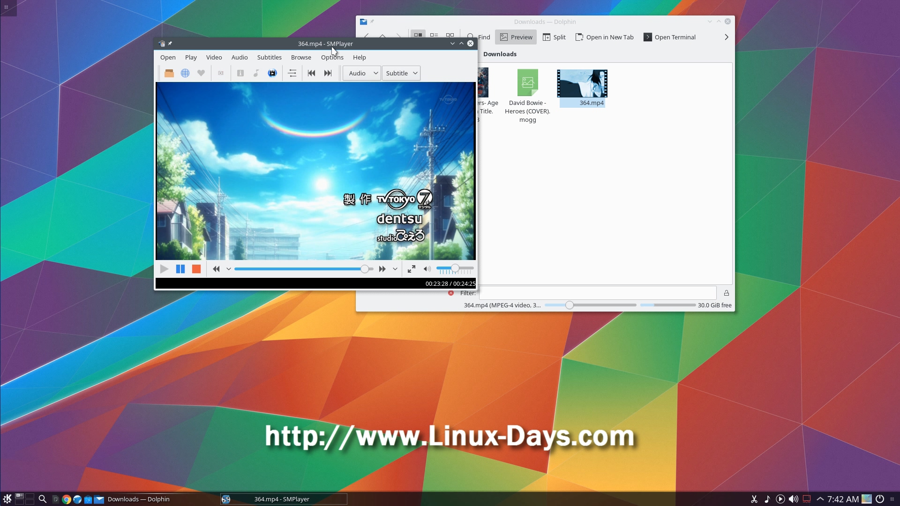900x506 pixels.
Task: Open the Open menu in SMPlayer
Action: point(168,57)
